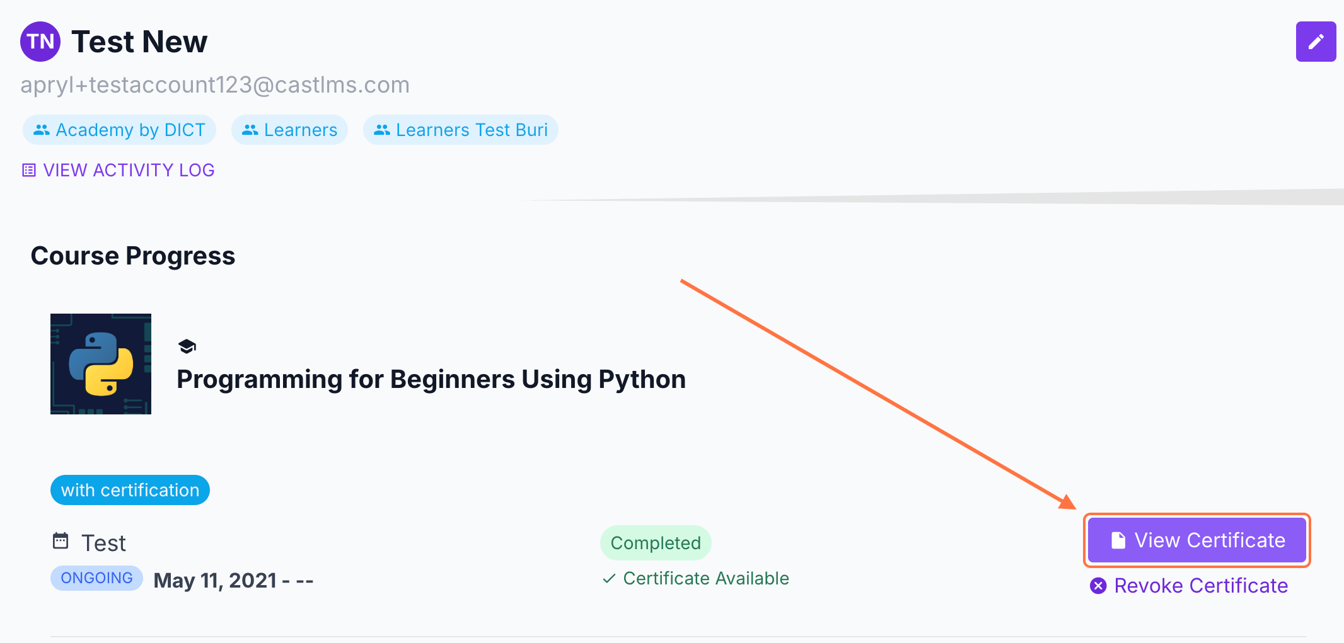Screen dimensions: 1344x643
Task: Click the activity log list icon
Action: click(x=29, y=170)
